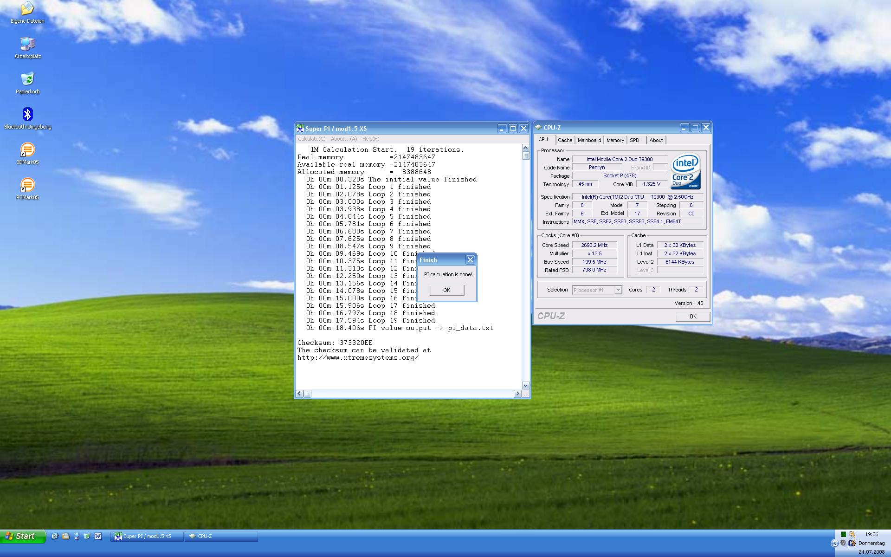
Task: Click the Super PI vertical scrollbar down arrow
Action: coord(525,385)
